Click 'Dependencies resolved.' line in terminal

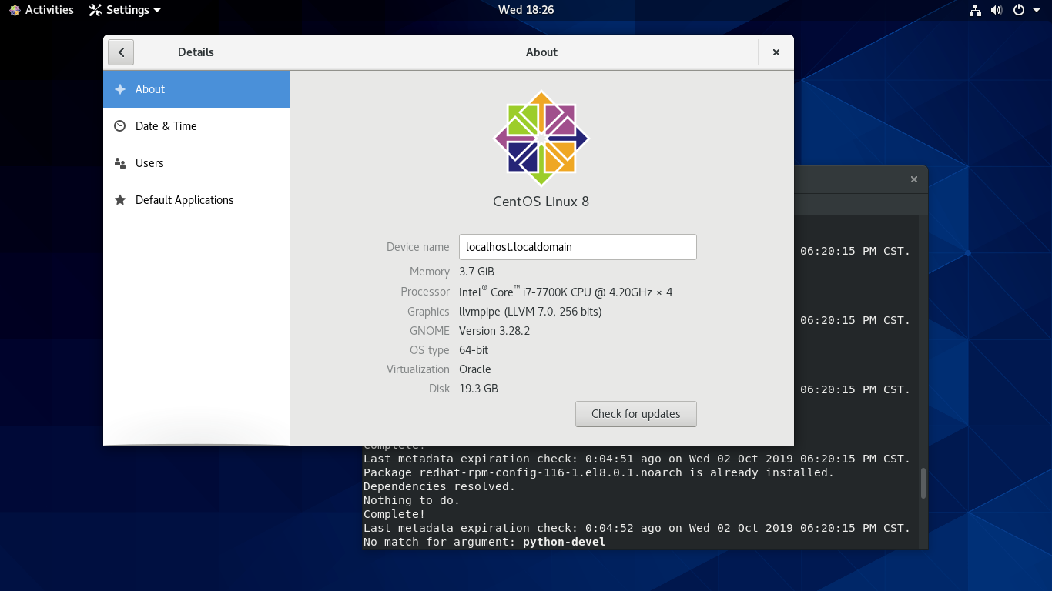click(x=440, y=487)
